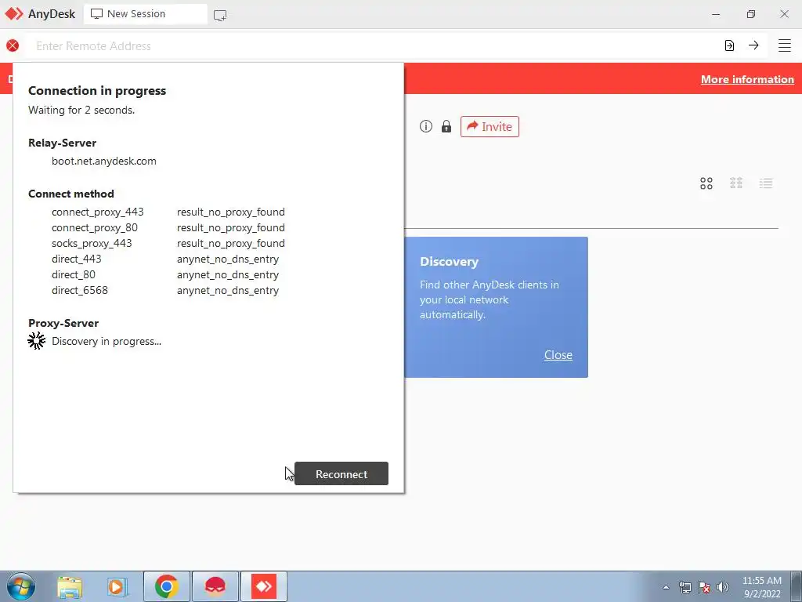Add a new session tab icon
This screenshot has width=802, height=602.
[x=220, y=15]
